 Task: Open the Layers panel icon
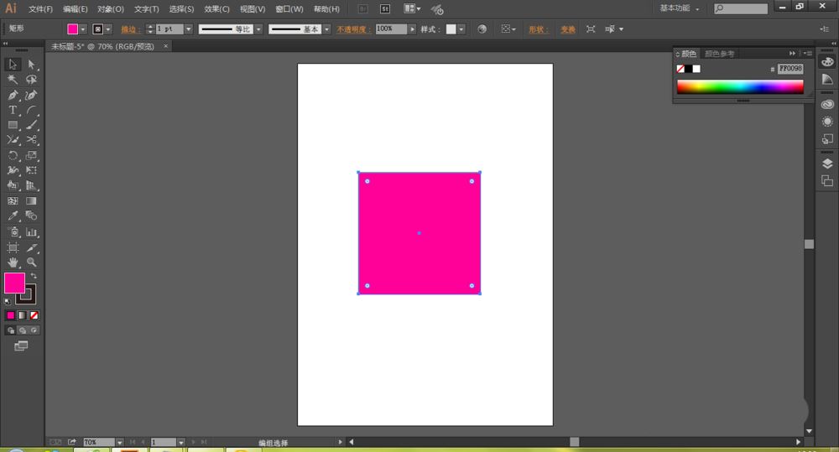(x=827, y=164)
